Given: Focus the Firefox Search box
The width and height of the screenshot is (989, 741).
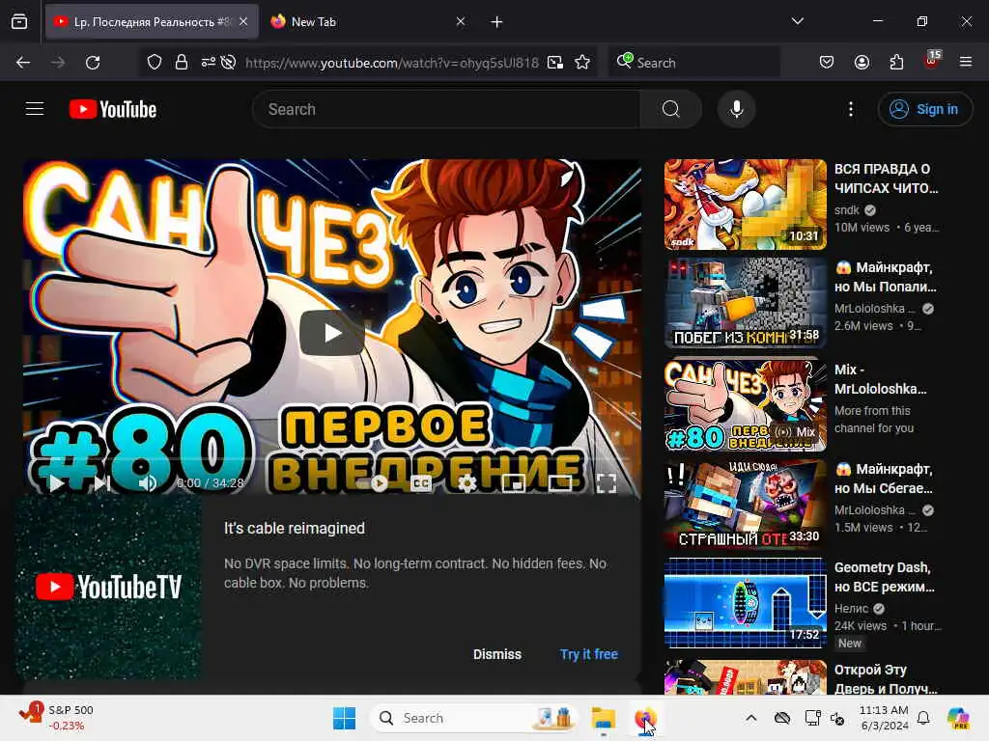Looking at the screenshot, I should (693, 63).
